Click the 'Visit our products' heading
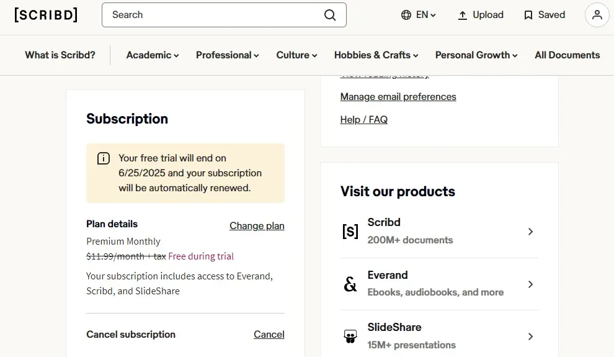 pyautogui.click(x=398, y=191)
